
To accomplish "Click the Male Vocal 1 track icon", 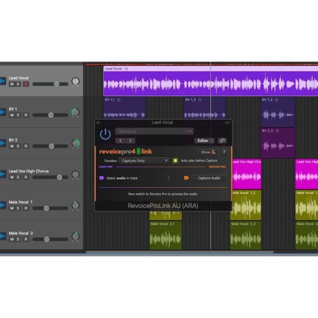I will coord(3,205).
